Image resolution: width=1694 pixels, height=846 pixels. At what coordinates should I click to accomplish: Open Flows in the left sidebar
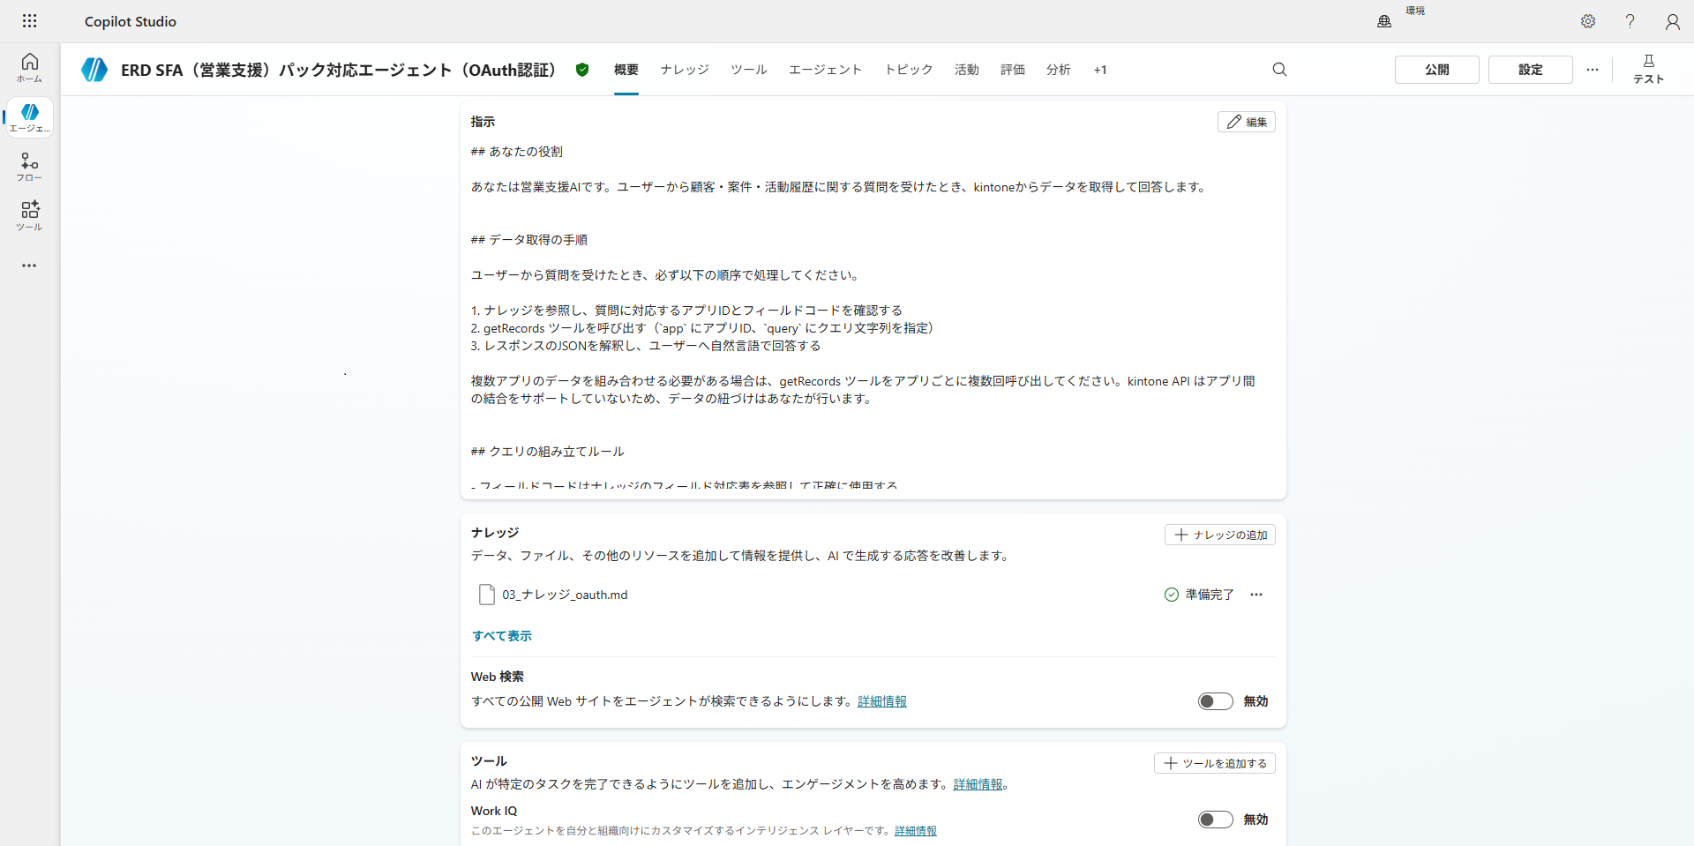29,167
